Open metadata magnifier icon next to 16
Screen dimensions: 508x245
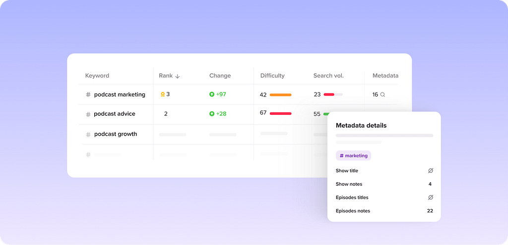382,95
